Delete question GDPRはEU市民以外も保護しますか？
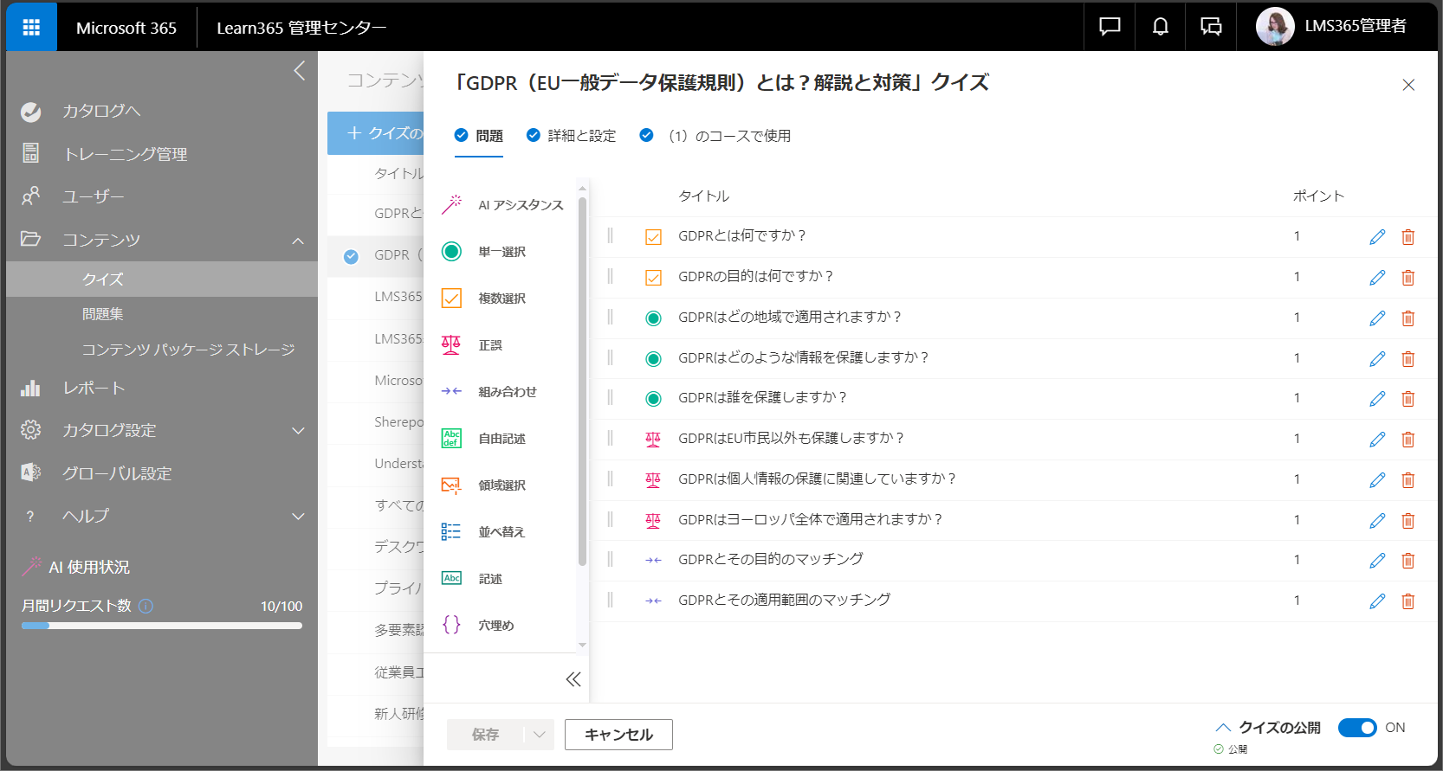 (x=1408, y=440)
